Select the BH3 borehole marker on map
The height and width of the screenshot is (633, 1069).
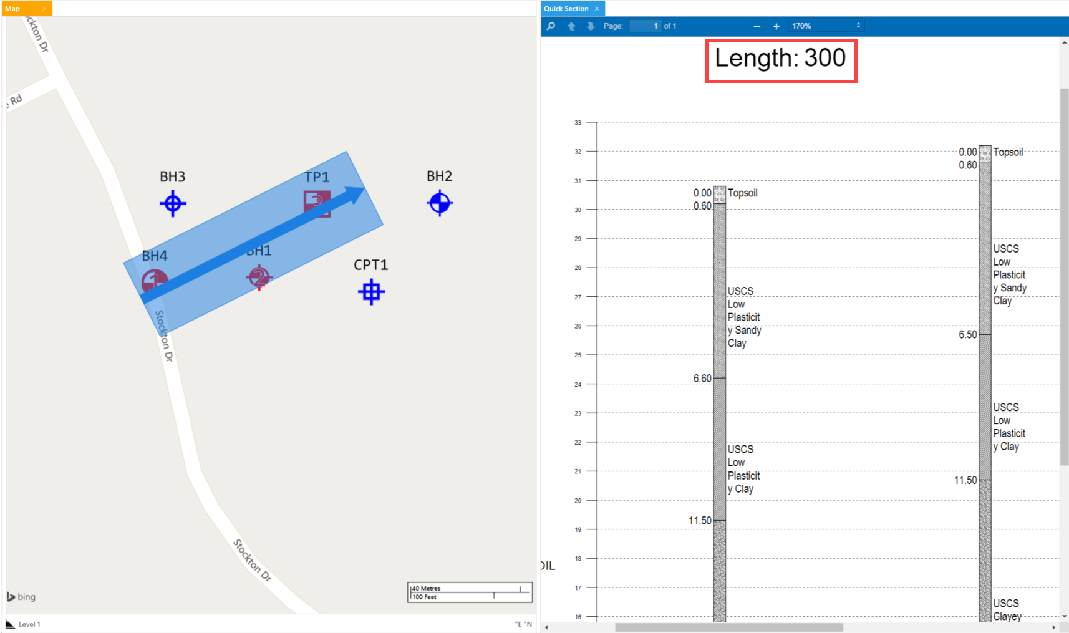pyautogui.click(x=173, y=203)
